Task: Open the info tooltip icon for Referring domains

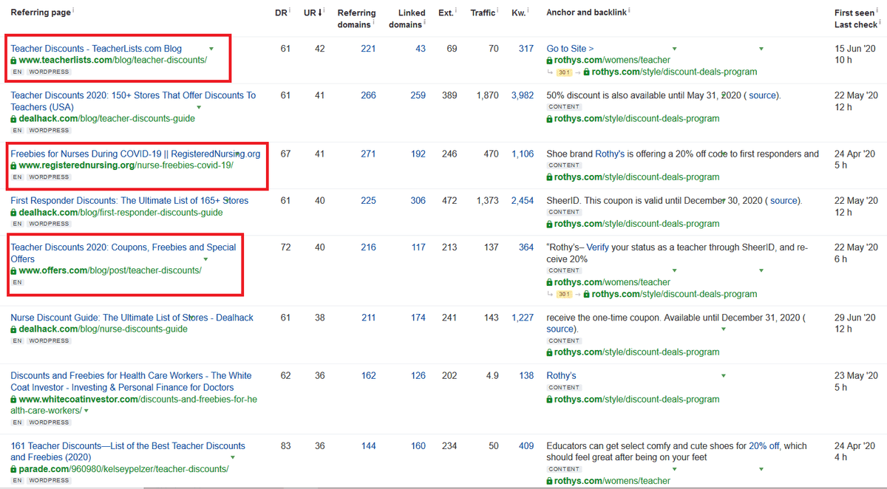Action: click(x=373, y=21)
